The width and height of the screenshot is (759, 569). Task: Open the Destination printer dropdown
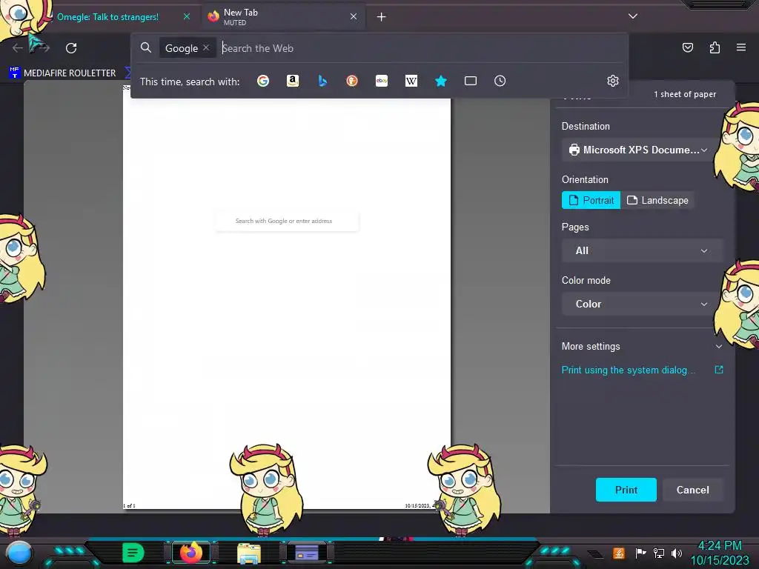coord(638,150)
